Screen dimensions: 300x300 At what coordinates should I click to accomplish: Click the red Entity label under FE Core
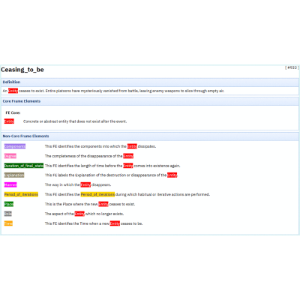(x=9, y=121)
